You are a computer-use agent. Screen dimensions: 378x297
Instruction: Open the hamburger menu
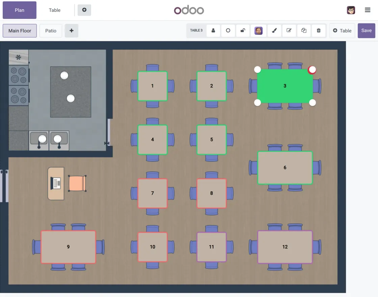368,10
